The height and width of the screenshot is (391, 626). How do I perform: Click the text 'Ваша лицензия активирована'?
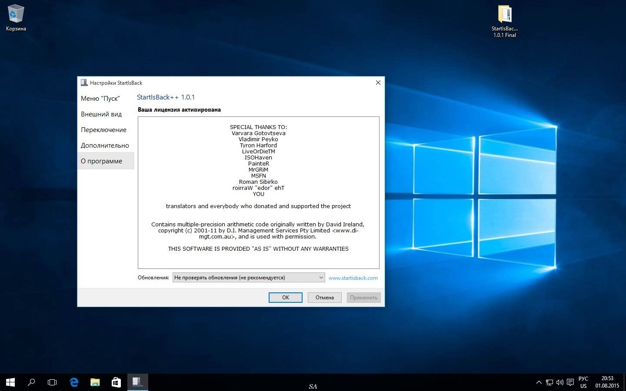179,110
